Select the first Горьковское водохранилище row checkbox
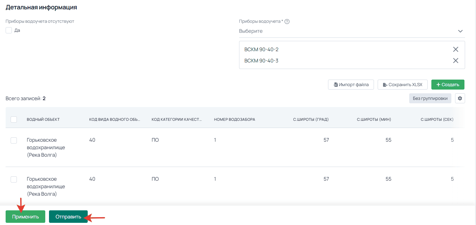Image resolution: width=476 pixels, height=225 pixels. 14,140
